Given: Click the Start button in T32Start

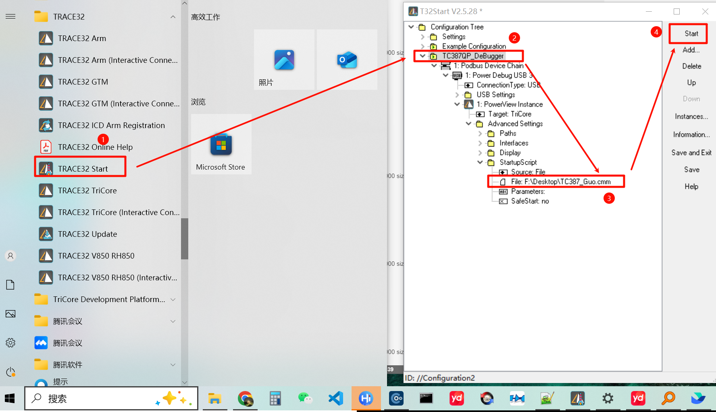Looking at the screenshot, I should coord(691,33).
